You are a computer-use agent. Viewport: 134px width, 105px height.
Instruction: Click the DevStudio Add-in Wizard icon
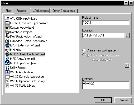pos(7,36)
